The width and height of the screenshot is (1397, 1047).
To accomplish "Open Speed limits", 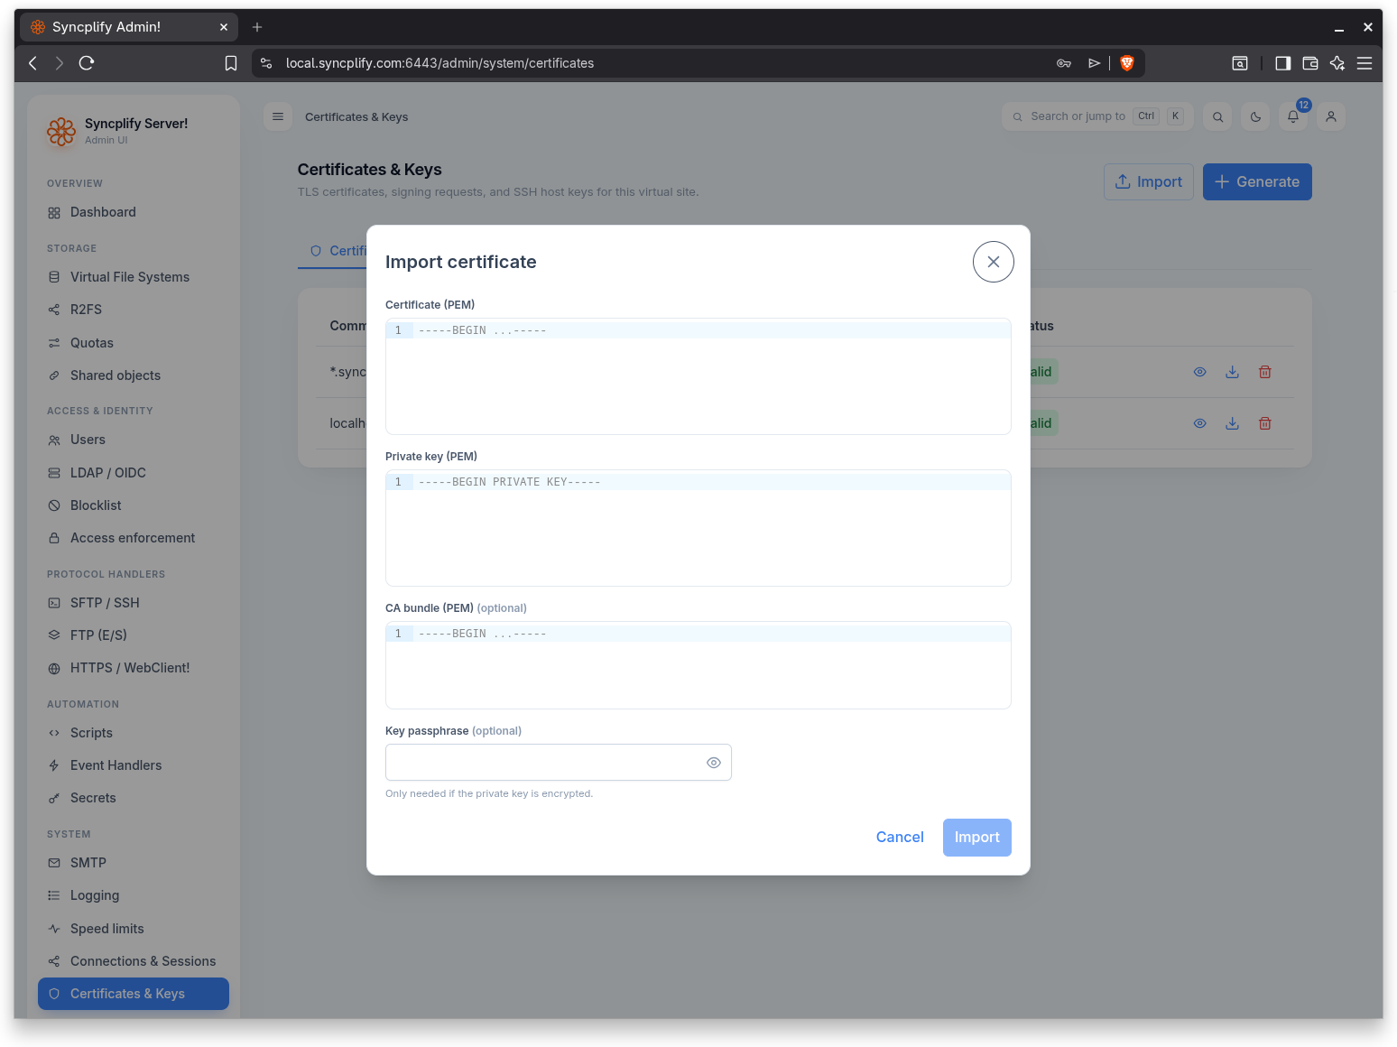I will [x=134, y=929].
